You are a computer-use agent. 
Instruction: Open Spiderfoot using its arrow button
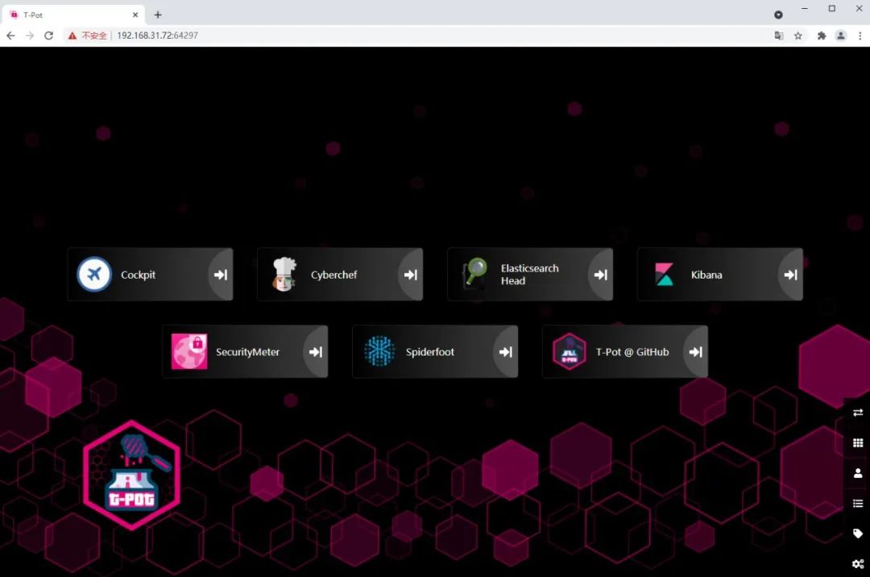[x=505, y=351]
